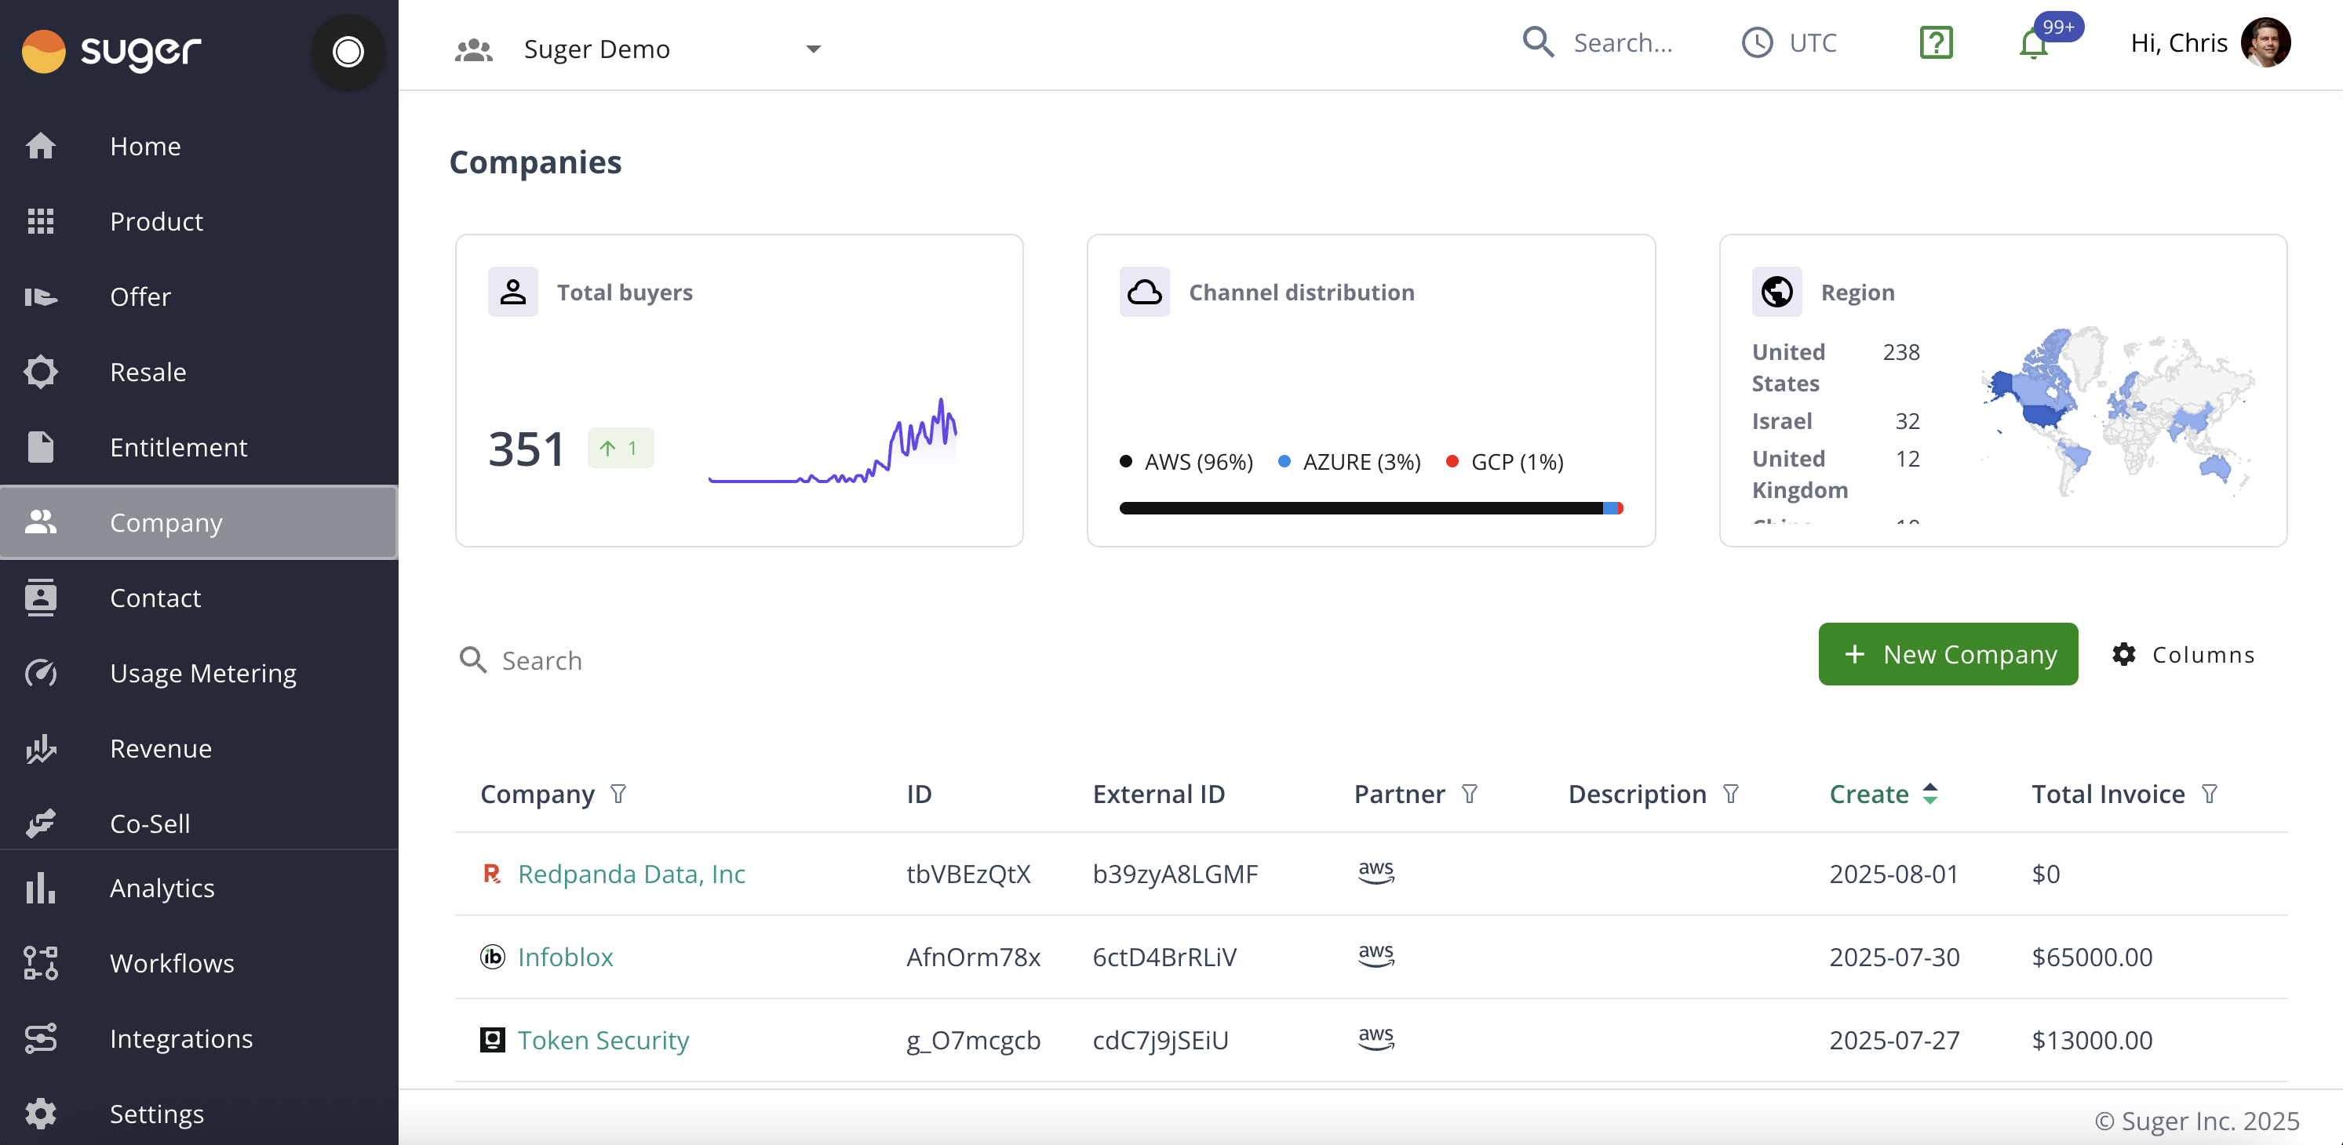The height and width of the screenshot is (1145, 2343).
Task: Click the Usage Metering gauge icon
Action: pyautogui.click(x=40, y=674)
